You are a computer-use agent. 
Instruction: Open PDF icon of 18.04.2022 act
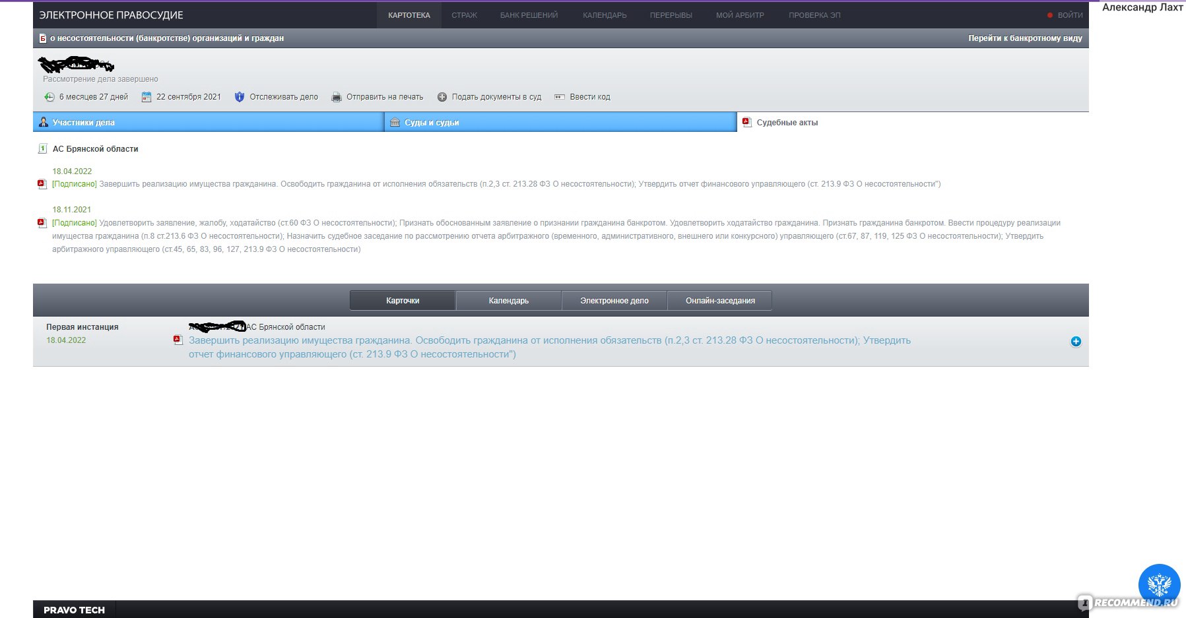coord(42,185)
